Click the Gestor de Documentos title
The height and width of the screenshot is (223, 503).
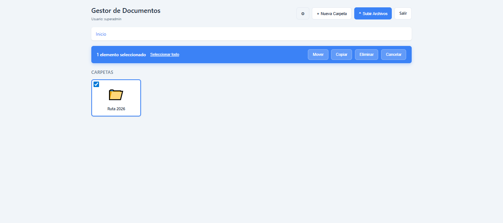coord(126,11)
